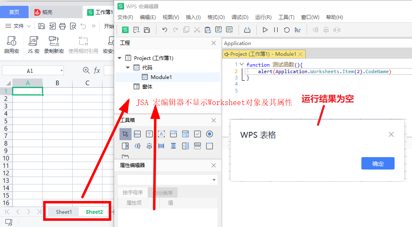This screenshot has height=227, width=412.
Task: Click the fx insert function icon
Action: (97, 70)
